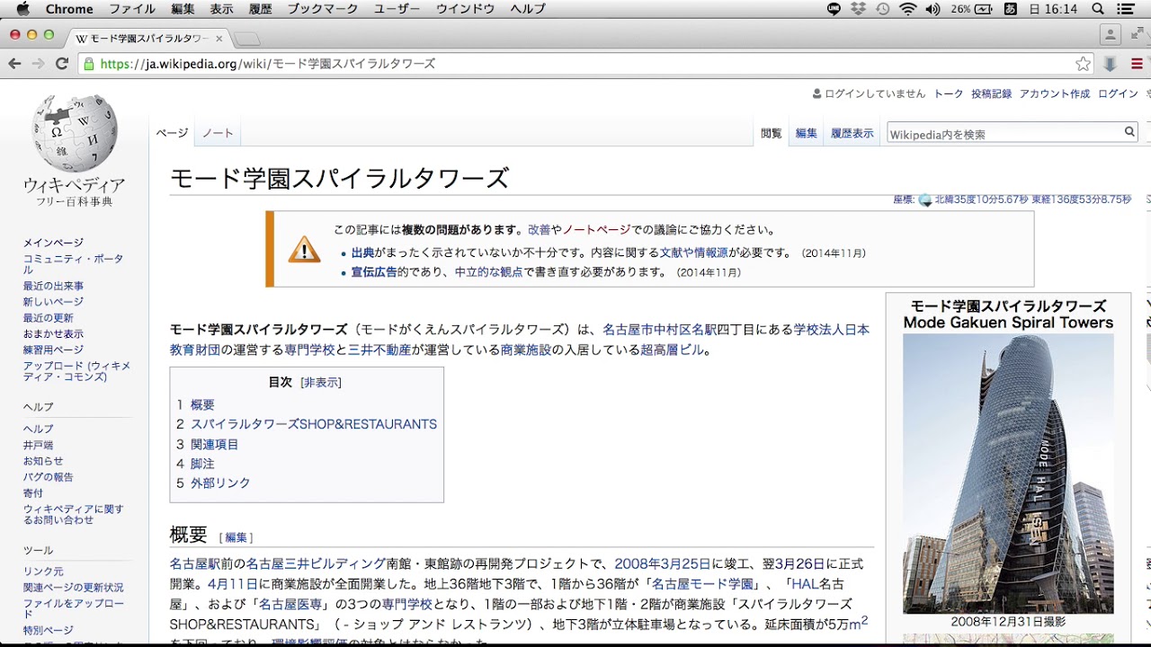
Task: Open the 表示 menu
Action: [222, 9]
